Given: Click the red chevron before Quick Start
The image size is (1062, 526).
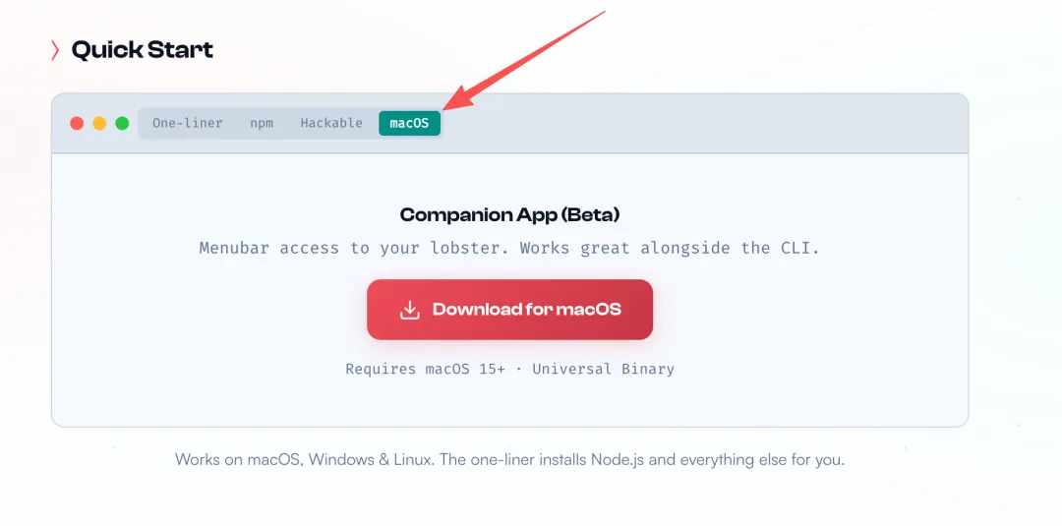Looking at the screenshot, I should 55,50.
